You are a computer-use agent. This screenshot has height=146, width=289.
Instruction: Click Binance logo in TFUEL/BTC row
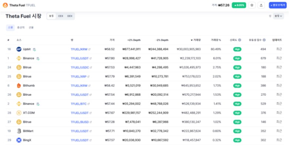click(19, 104)
